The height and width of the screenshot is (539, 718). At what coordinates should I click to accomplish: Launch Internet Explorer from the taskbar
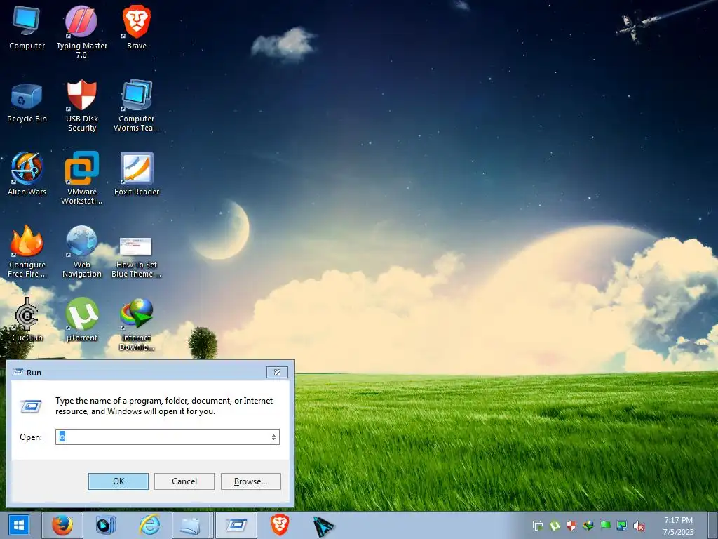[x=149, y=525]
